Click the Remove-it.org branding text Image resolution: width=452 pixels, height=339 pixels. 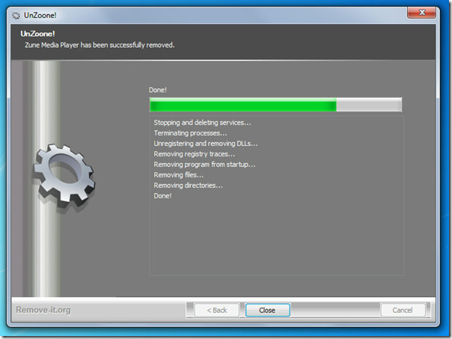point(43,310)
